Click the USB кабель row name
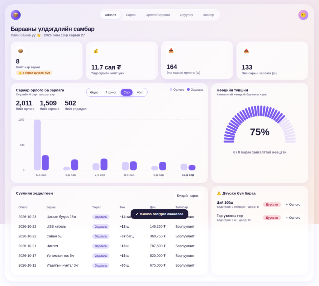319x286 pixels. pyautogui.click(x=56, y=226)
